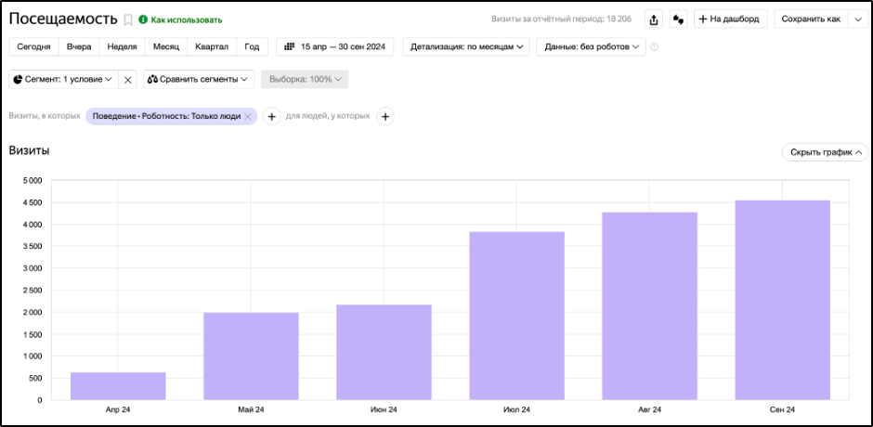Click the export report icon

654,19
